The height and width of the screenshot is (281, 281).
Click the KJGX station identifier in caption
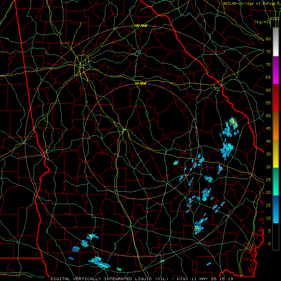[183, 279]
